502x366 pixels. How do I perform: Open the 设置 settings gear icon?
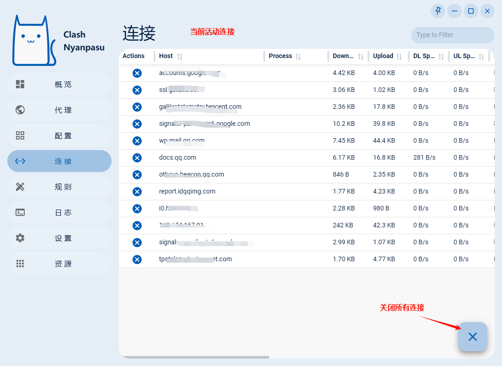click(x=20, y=238)
